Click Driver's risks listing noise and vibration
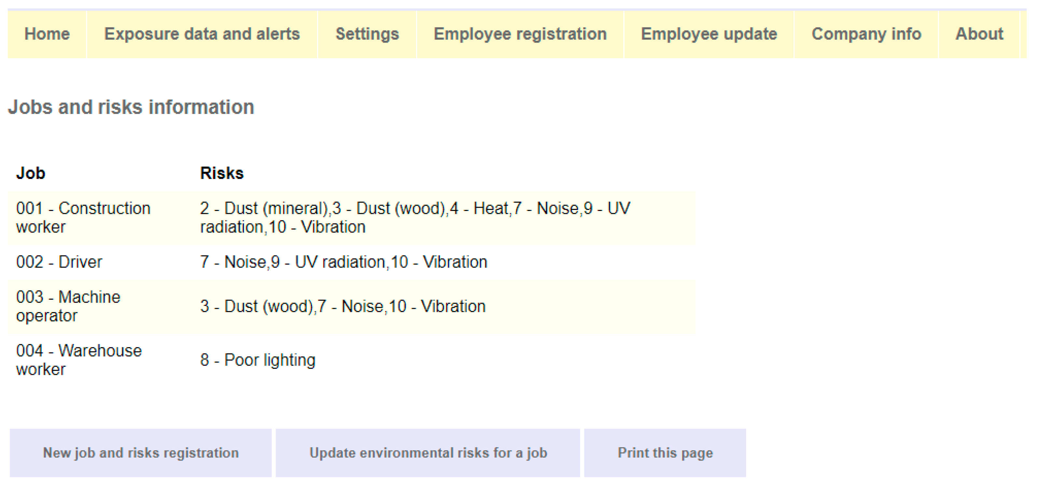Image resolution: width=1043 pixels, height=494 pixels. [x=343, y=262]
